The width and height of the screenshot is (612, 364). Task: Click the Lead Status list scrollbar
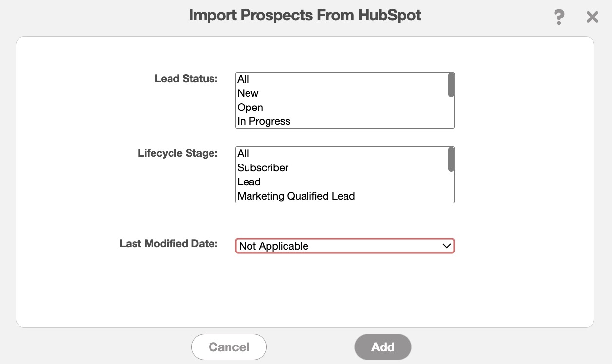coord(451,86)
